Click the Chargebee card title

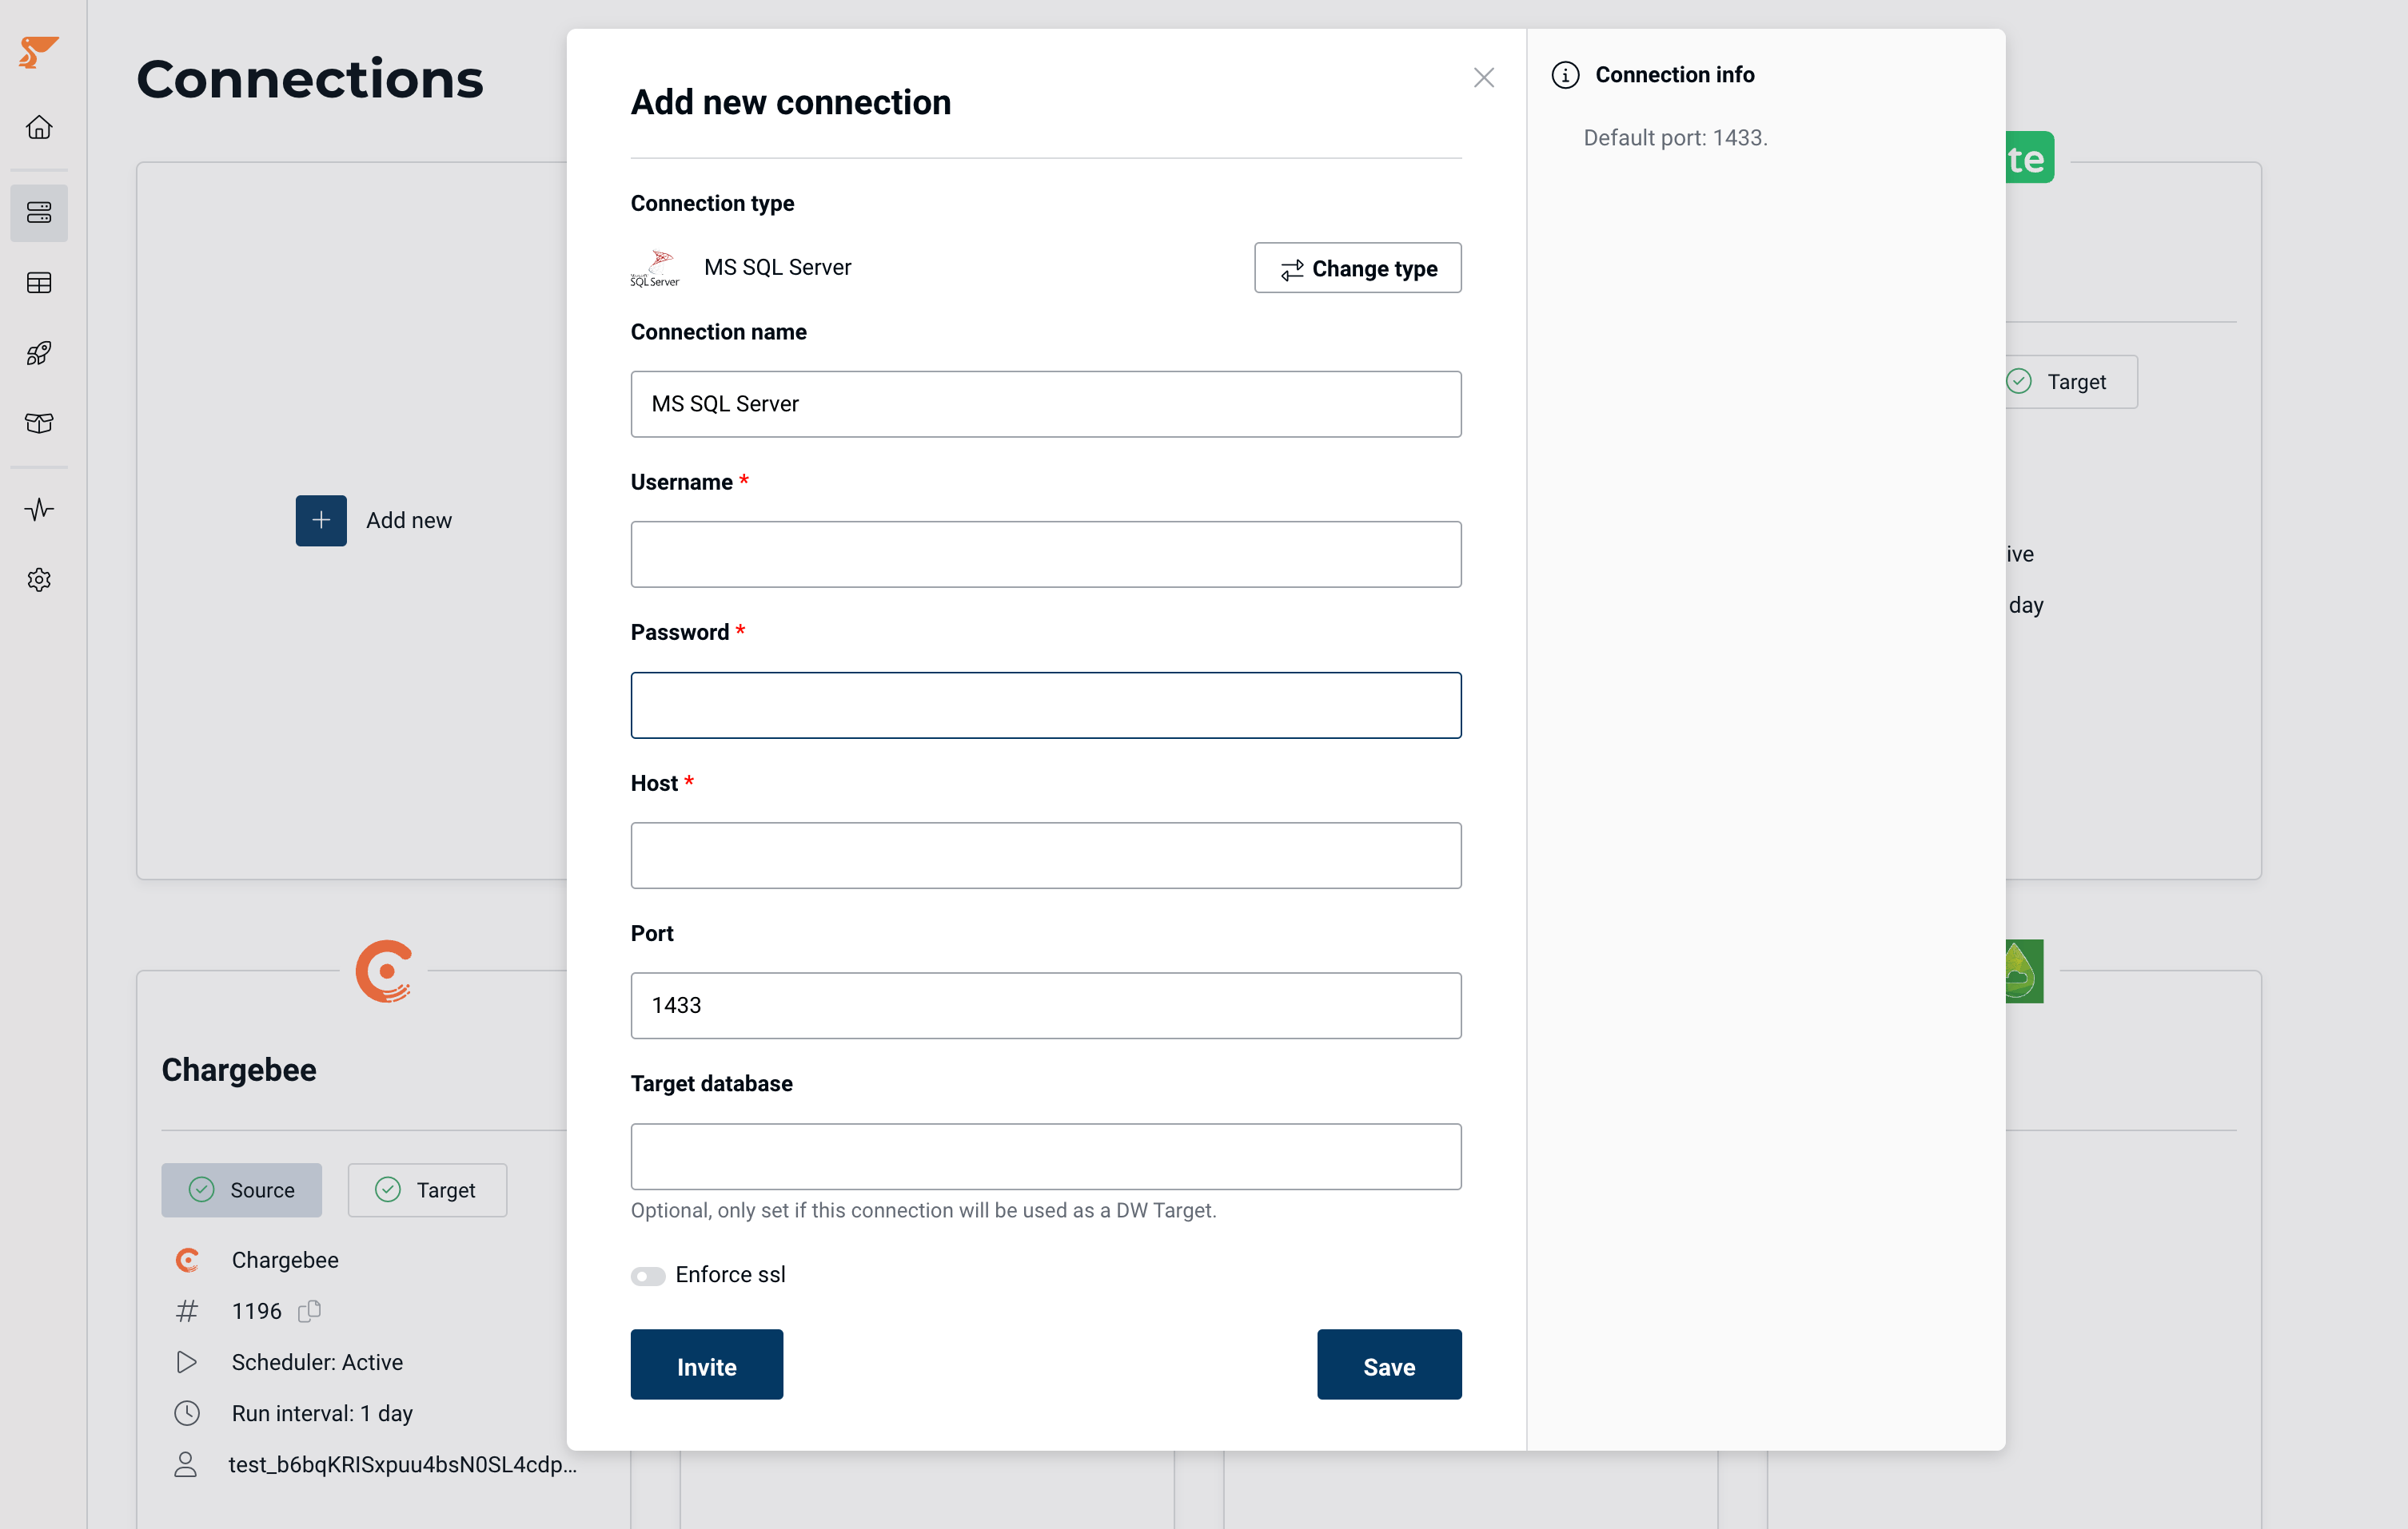pos(239,1070)
